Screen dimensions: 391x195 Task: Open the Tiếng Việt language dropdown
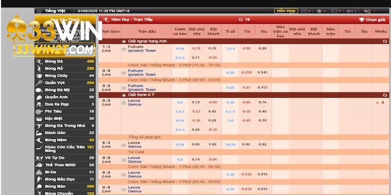tap(57, 11)
